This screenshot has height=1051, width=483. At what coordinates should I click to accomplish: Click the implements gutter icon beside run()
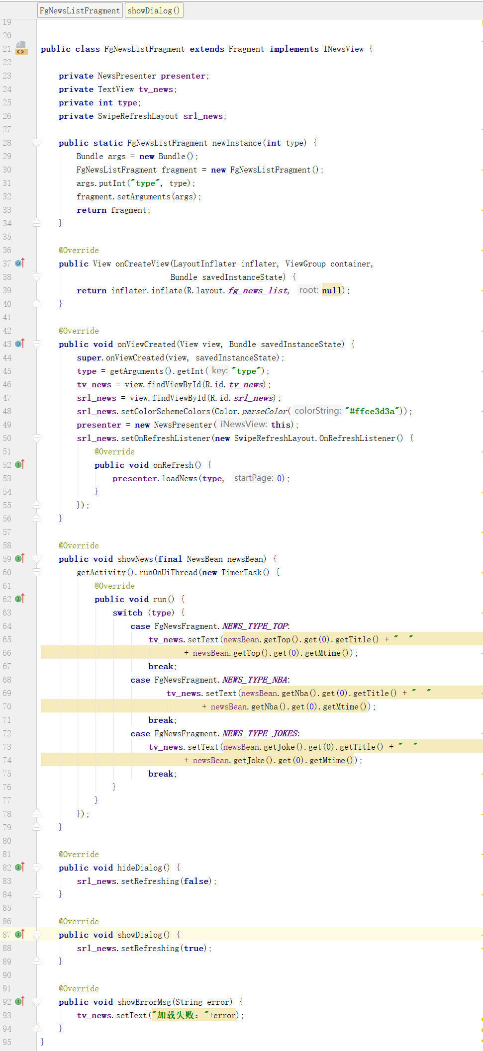point(19,599)
